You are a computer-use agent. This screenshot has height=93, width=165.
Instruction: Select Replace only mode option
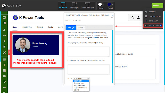81,83
